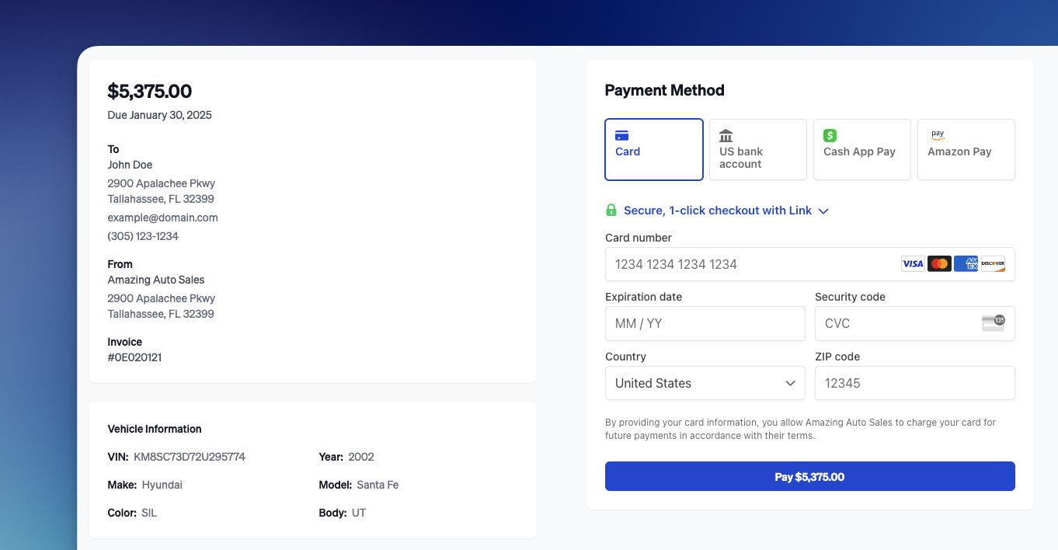
Task: Click the Discover card brand icon
Action: point(993,263)
